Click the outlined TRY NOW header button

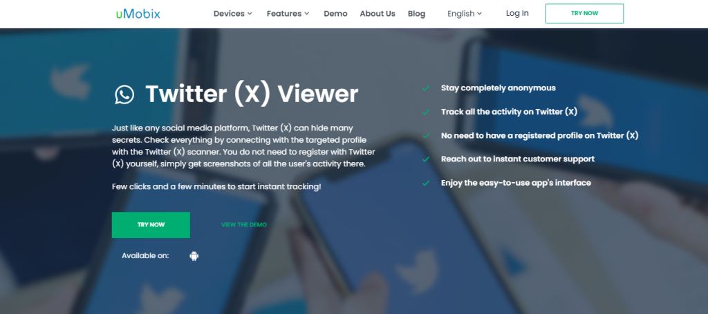click(584, 14)
